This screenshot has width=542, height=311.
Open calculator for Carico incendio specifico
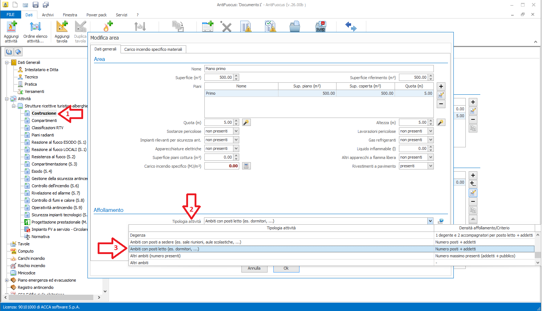(x=246, y=166)
